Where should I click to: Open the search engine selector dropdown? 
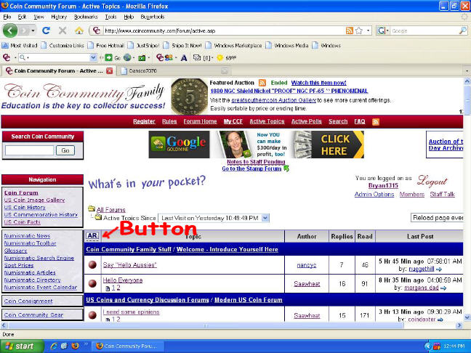[x=383, y=31]
